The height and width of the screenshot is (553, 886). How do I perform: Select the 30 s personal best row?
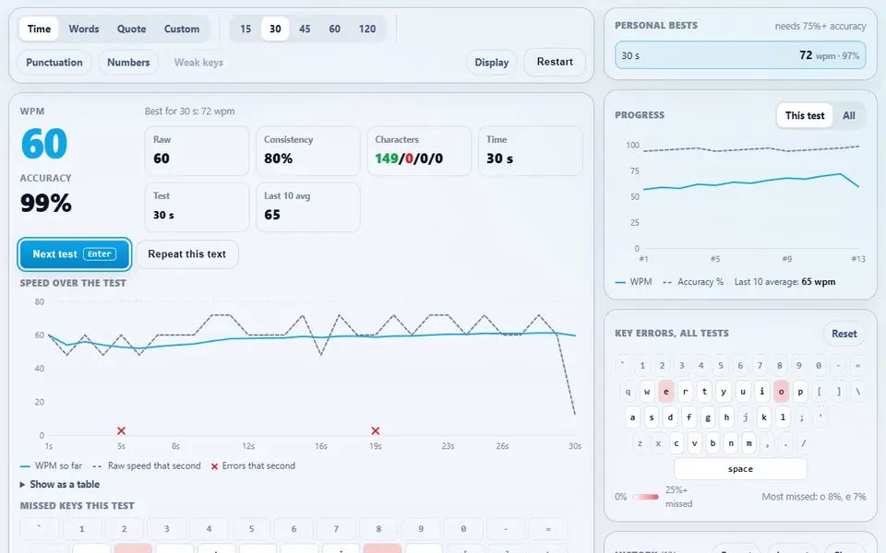740,55
